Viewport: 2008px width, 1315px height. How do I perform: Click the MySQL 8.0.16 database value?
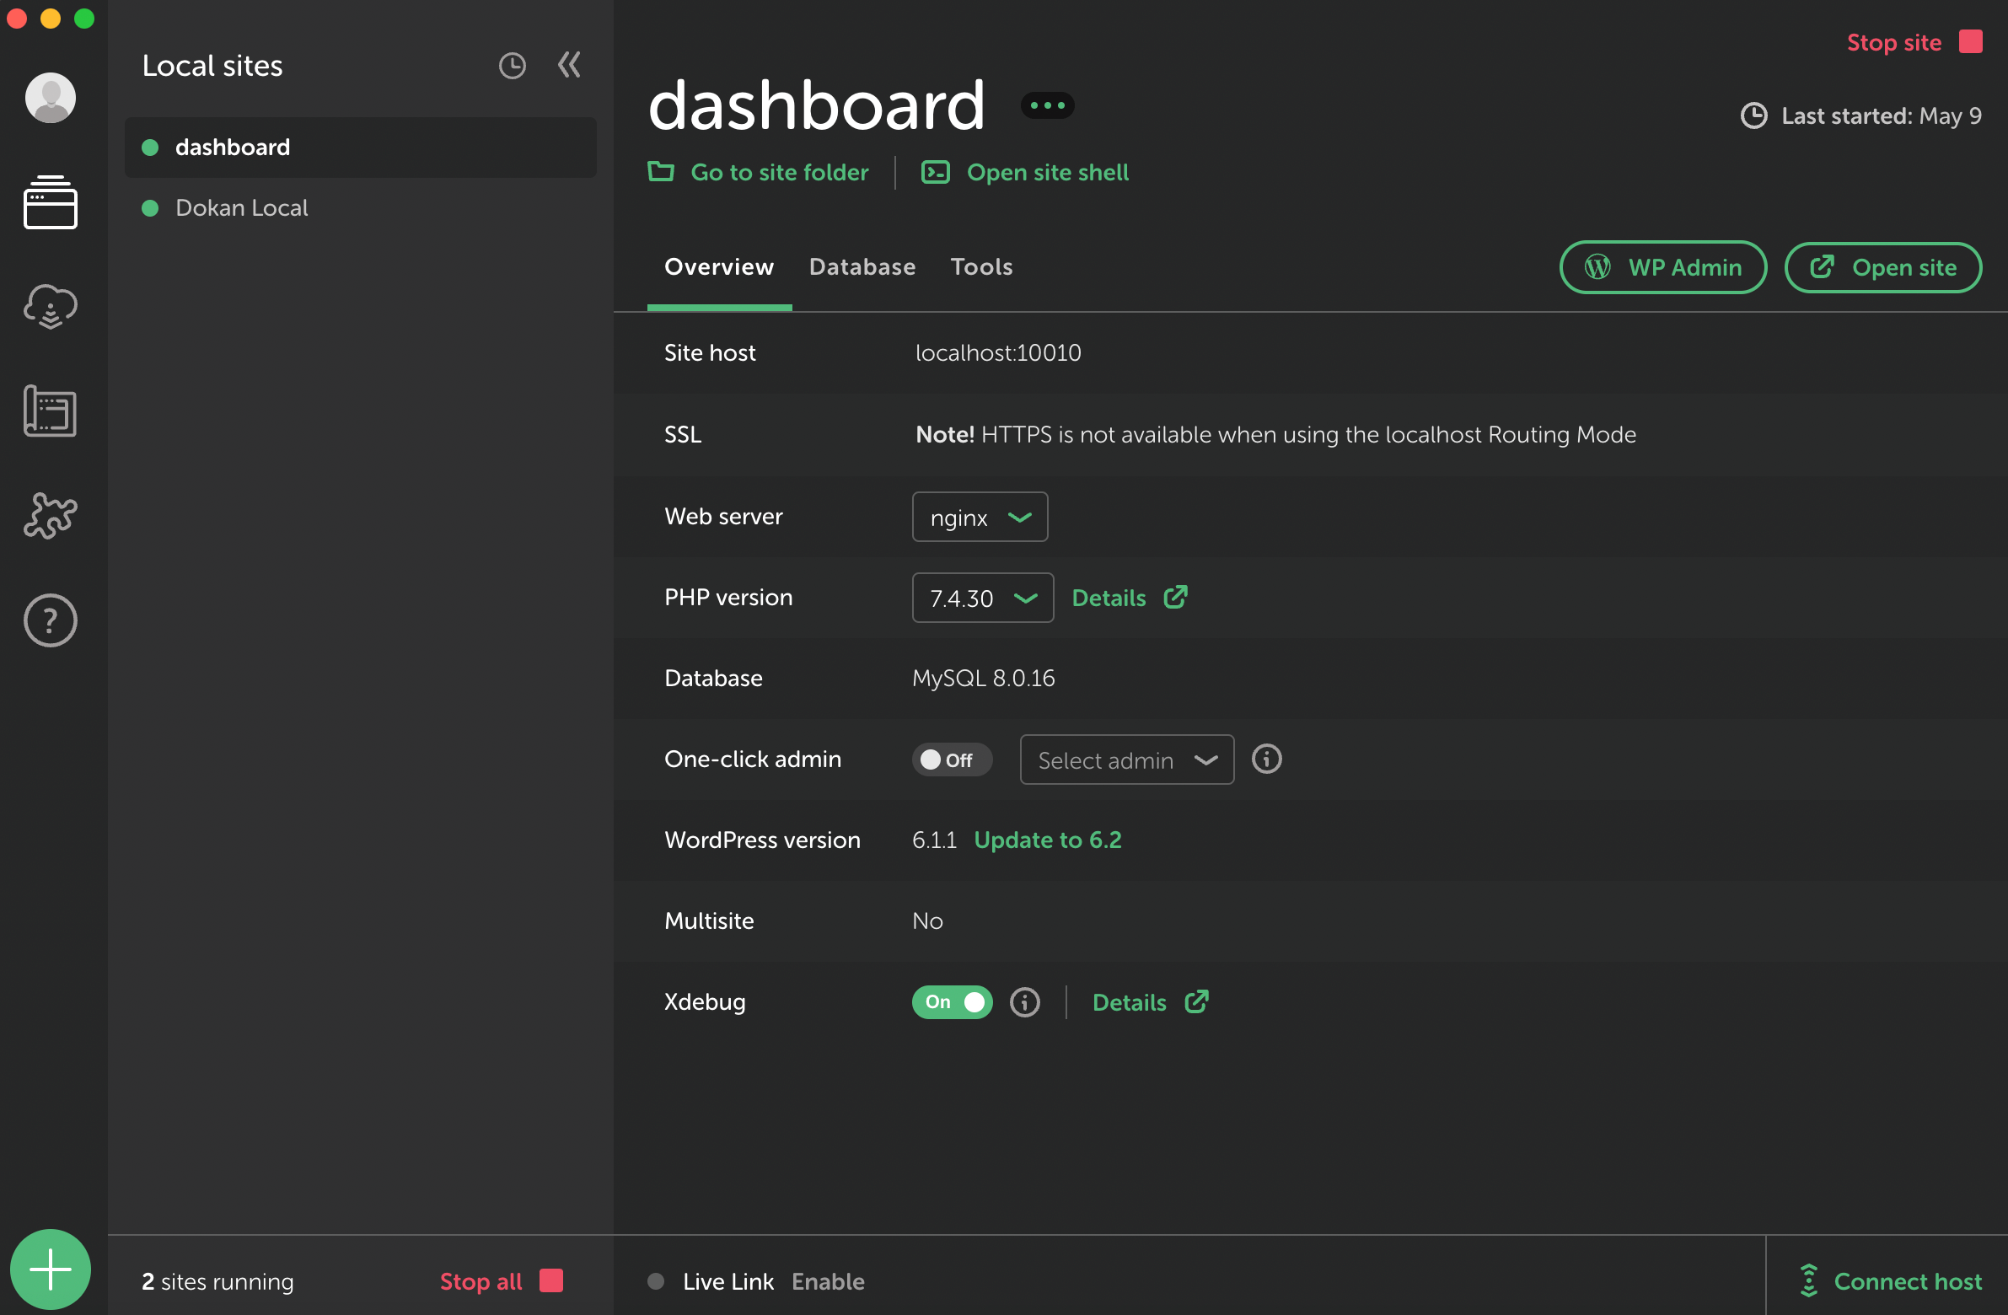[x=983, y=679]
